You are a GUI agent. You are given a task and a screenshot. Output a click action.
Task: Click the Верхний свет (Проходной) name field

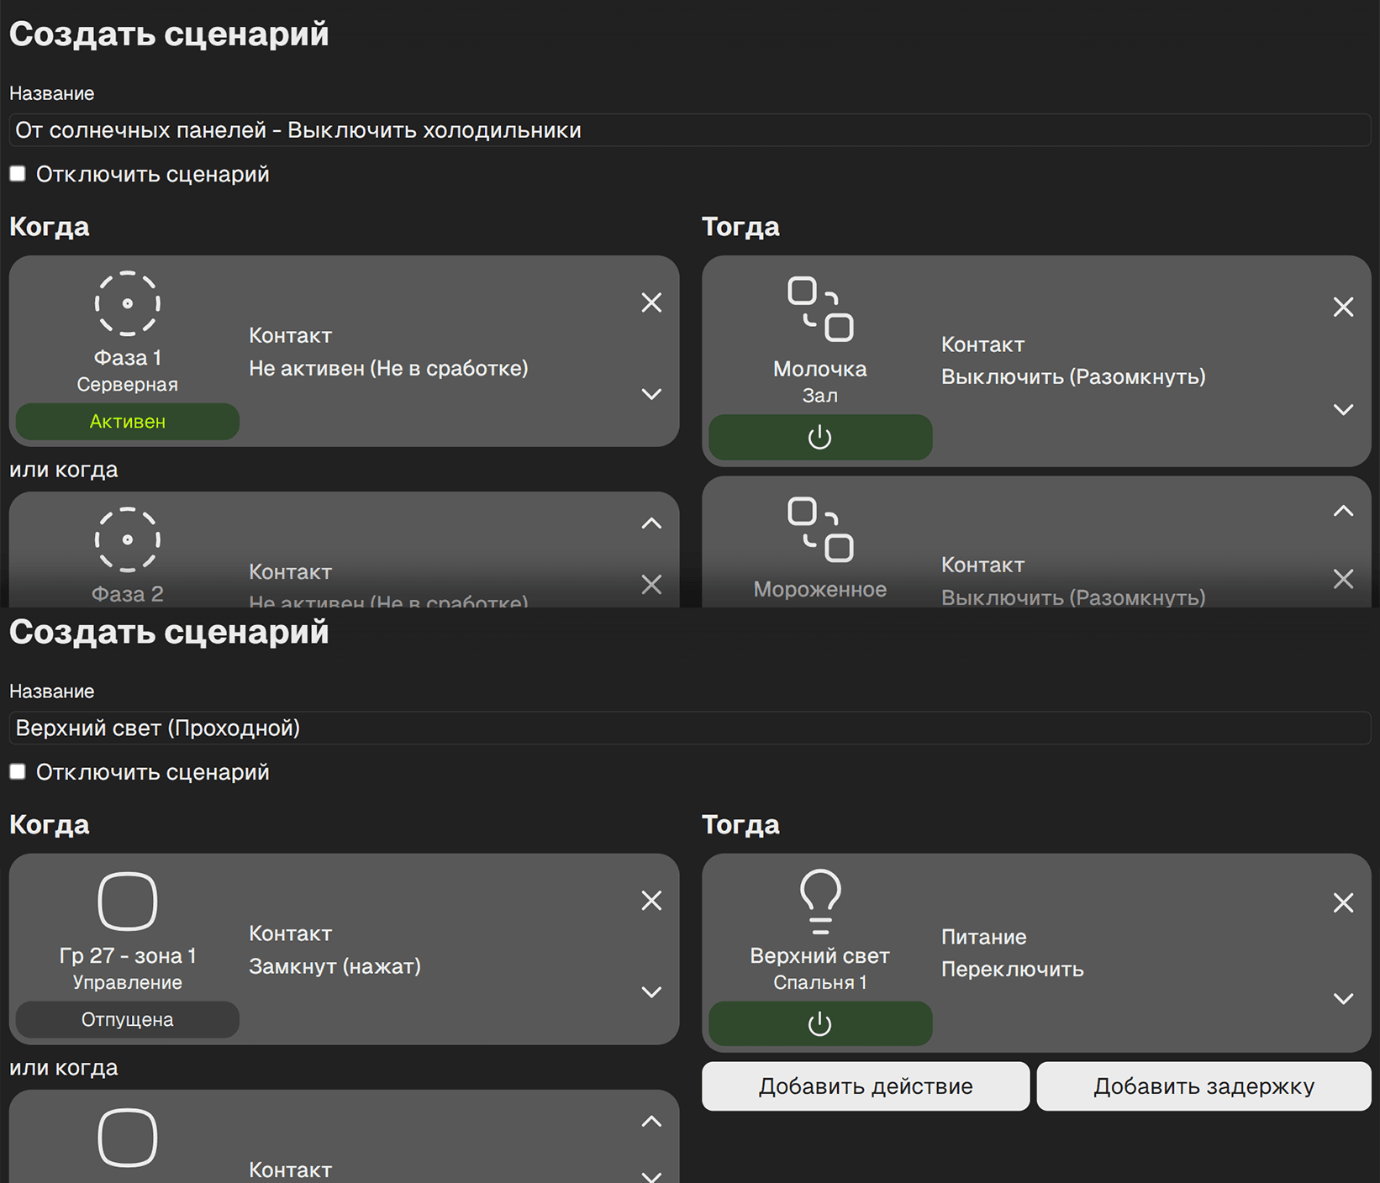click(689, 728)
